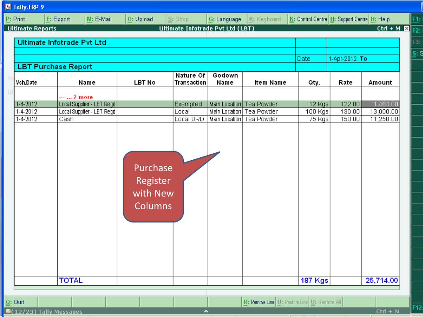Click the Tally.ERP 9 title bar icon
The height and width of the screenshot is (317, 423).
(x=8, y=7)
